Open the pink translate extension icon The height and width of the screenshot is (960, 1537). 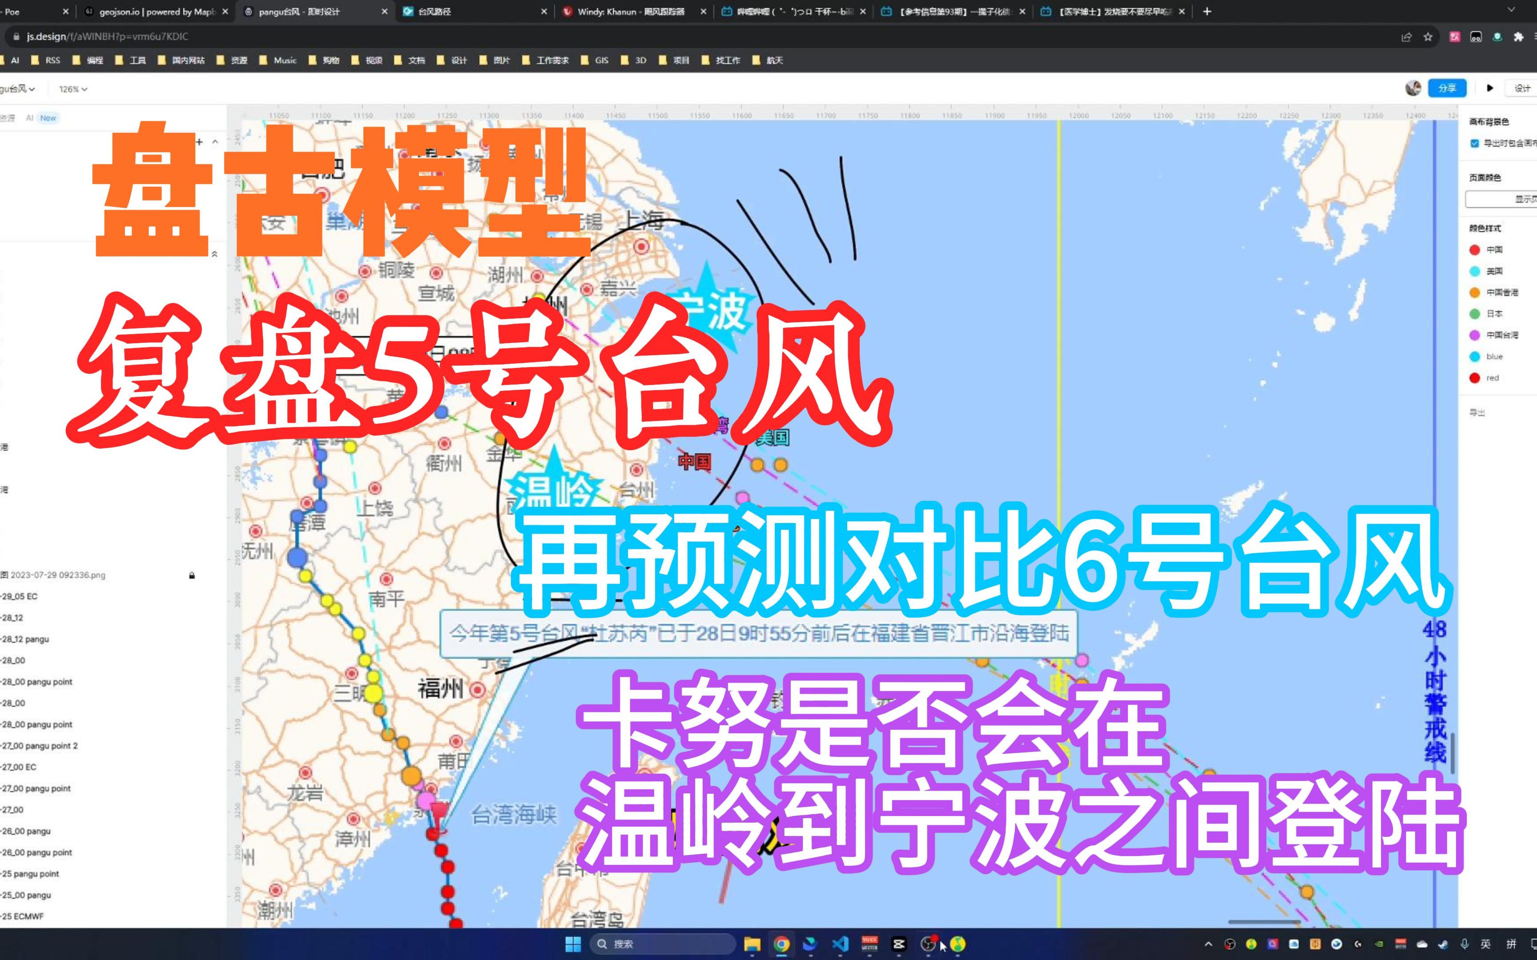[x=1454, y=37]
